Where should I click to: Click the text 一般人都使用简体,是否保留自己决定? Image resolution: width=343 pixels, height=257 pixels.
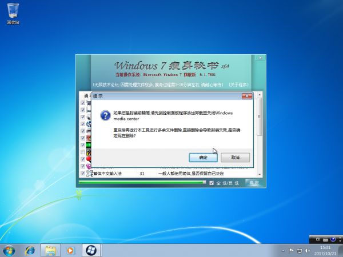pyautogui.click(x=191, y=174)
